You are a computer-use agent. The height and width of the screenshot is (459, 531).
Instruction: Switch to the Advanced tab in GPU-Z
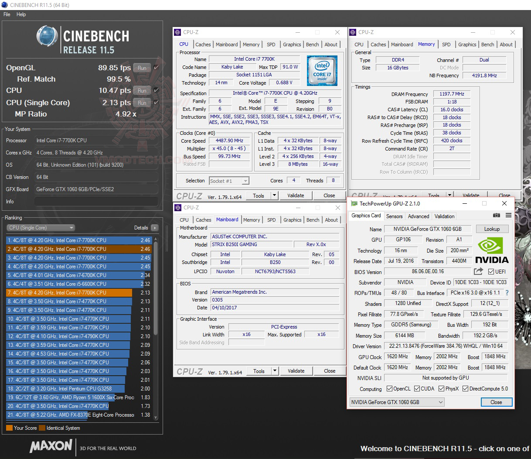[x=419, y=216]
